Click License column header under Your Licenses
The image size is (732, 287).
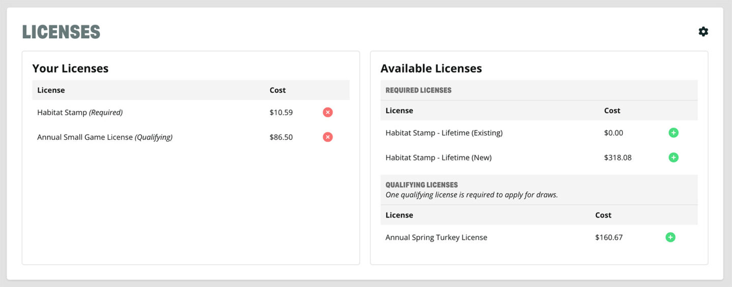[x=51, y=90]
